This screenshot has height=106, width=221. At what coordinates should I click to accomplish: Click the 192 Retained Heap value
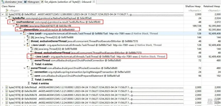(219, 76)
